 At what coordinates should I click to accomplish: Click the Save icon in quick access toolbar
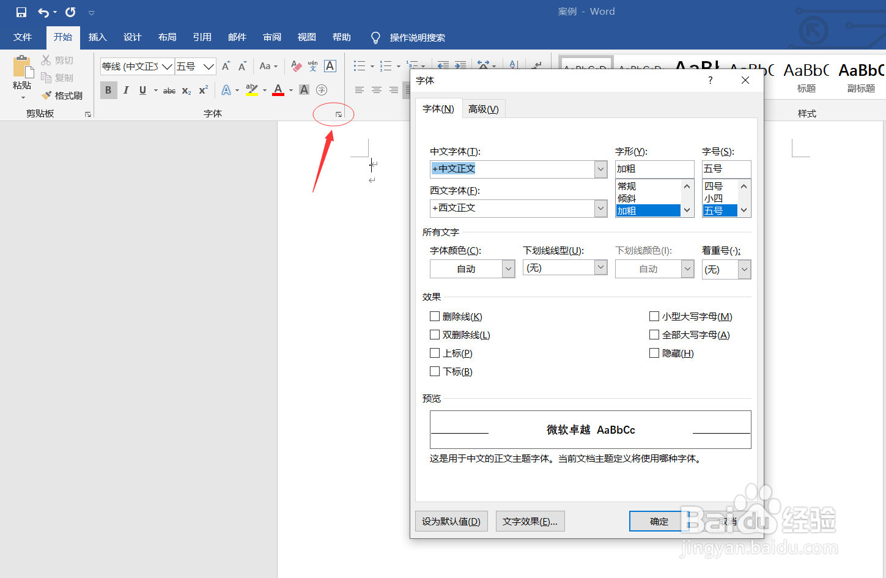(21, 12)
